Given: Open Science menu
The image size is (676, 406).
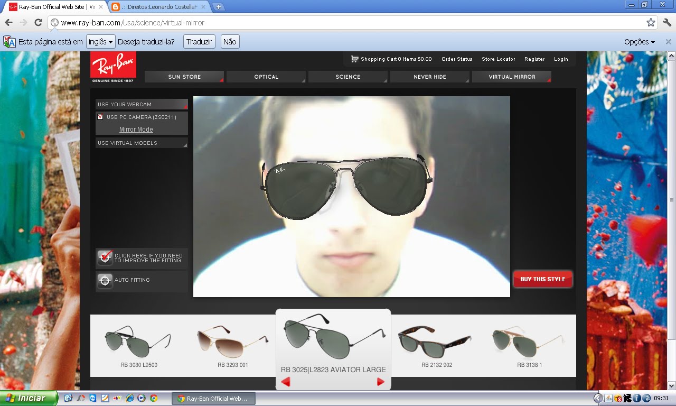Looking at the screenshot, I should [348, 77].
